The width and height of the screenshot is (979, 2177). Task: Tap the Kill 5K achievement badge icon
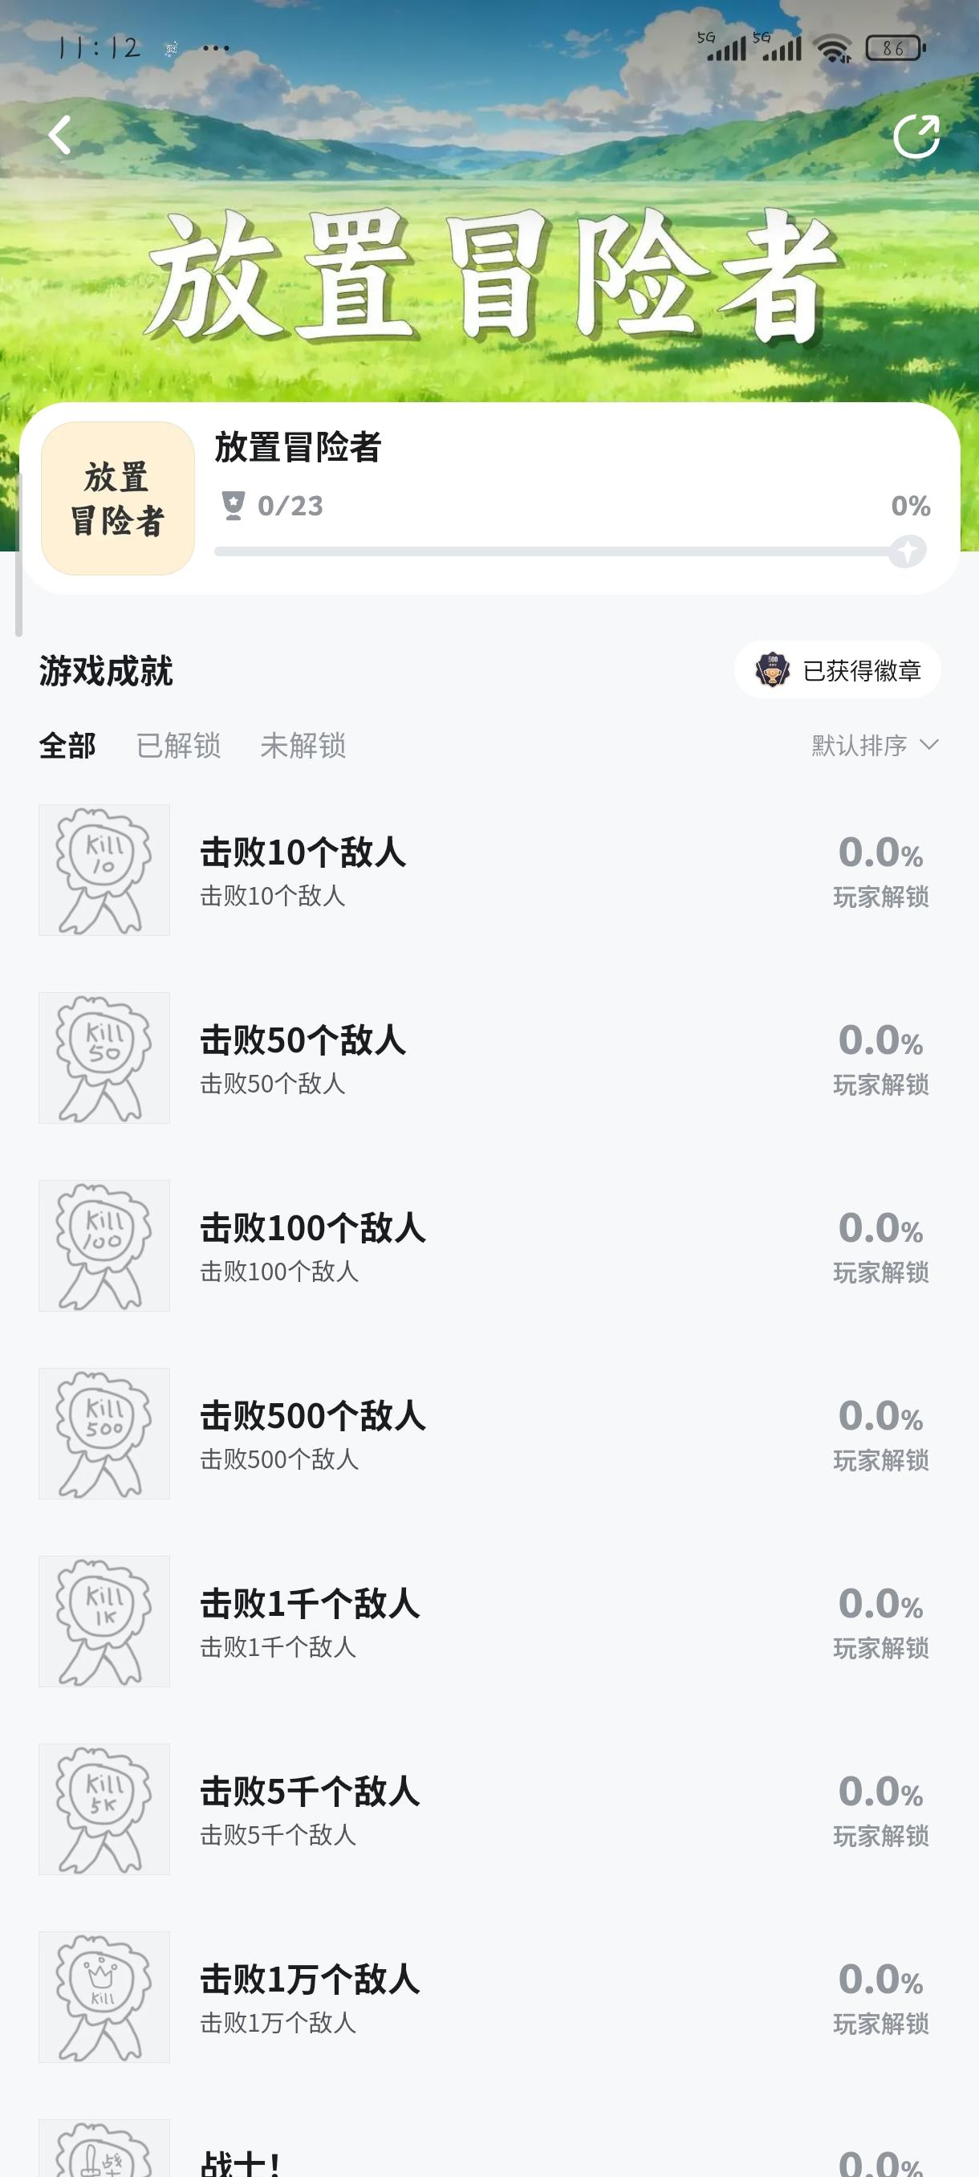point(104,1809)
